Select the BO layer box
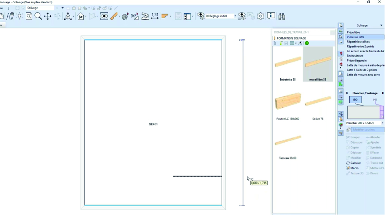 pyautogui.click(x=355, y=100)
